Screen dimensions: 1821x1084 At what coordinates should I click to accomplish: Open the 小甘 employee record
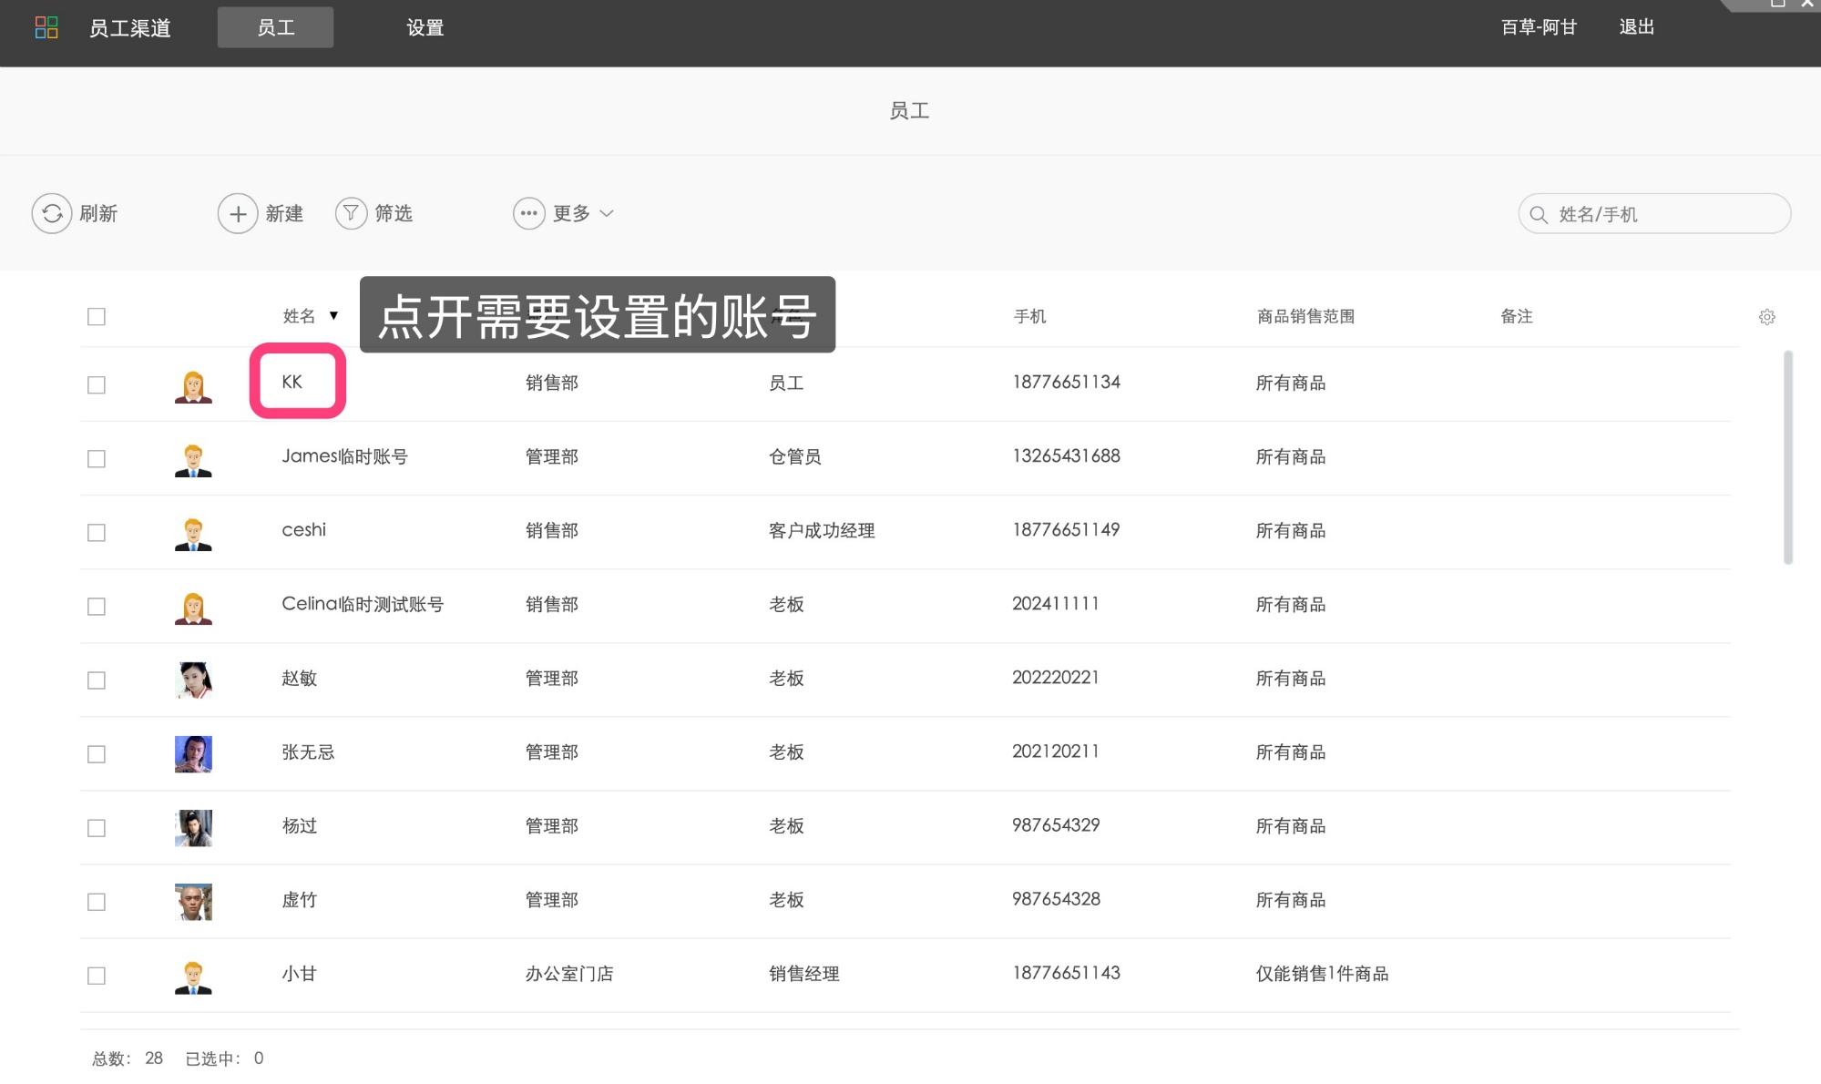pyautogui.click(x=299, y=973)
